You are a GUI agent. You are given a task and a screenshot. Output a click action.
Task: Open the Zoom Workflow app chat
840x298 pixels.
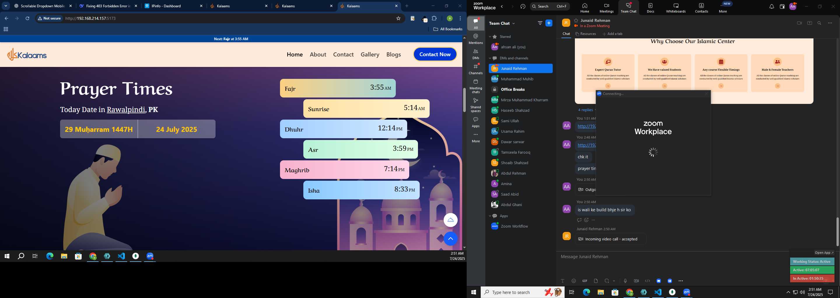click(x=520, y=226)
